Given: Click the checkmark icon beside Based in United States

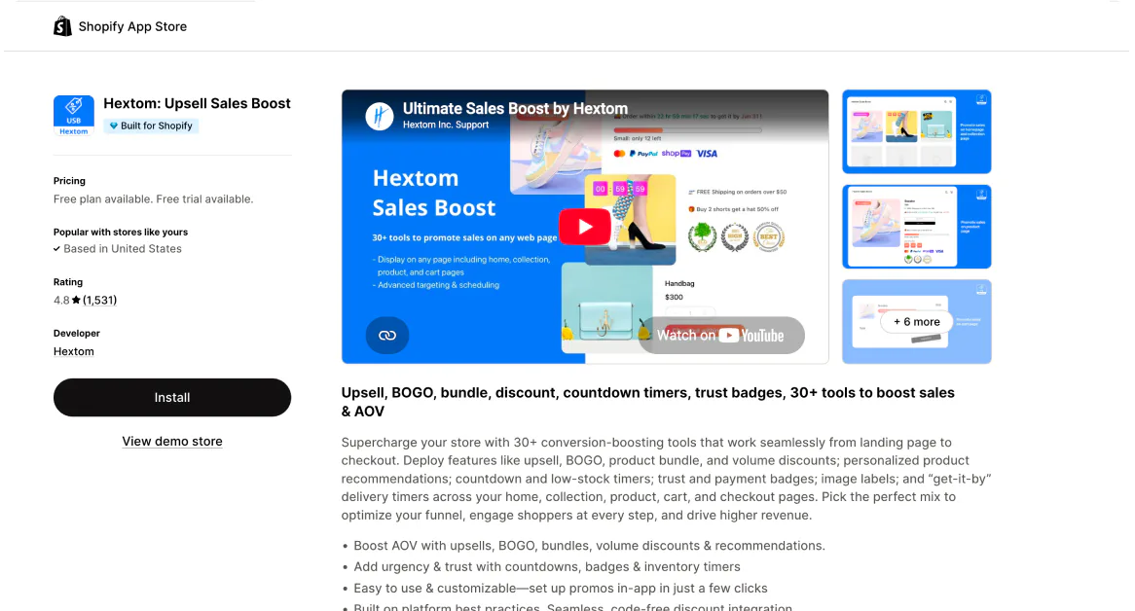Looking at the screenshot, I should 56,249.
